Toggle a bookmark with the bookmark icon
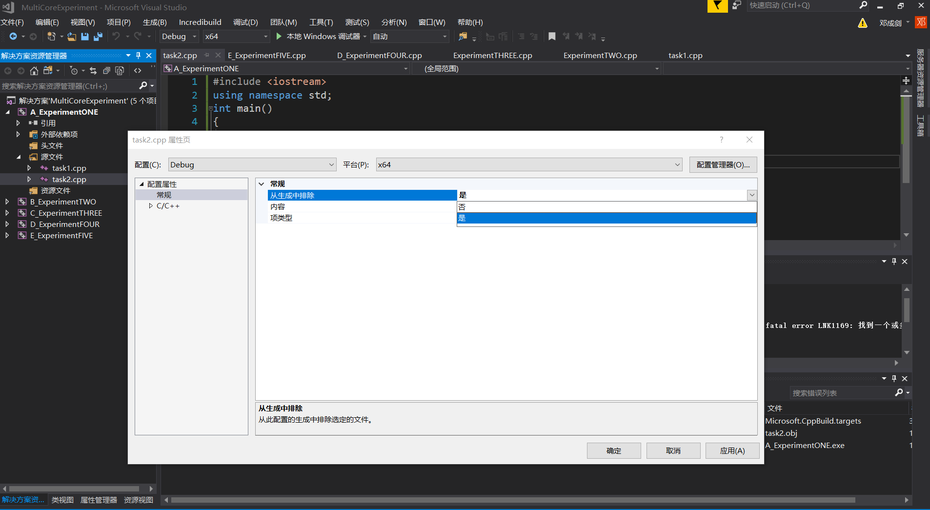 tap(552, 37)
